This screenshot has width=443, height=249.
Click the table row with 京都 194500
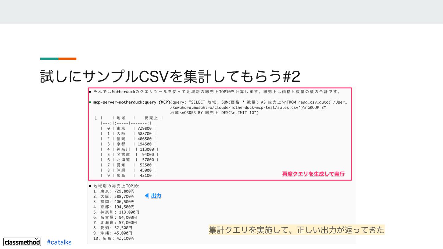coord(129,144)
